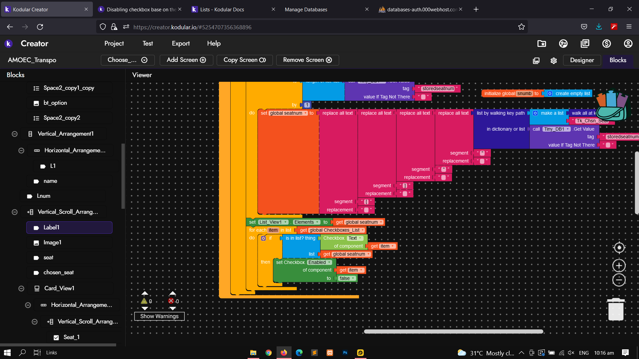Image resolution: width=639 pixels, height=359 pixels.
Task: Open the dollar monetization icon
Action: click(x=606, y=44)
